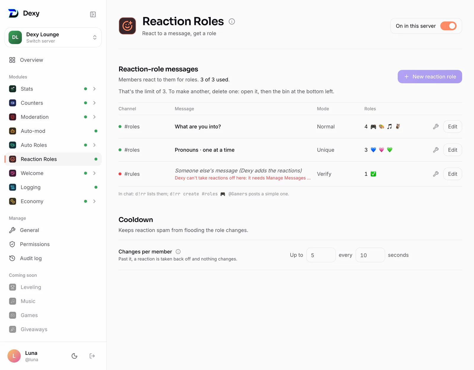Screen dimensions: 474x370
Task: Expand the Economy module chevron
Action: (95, 201)
